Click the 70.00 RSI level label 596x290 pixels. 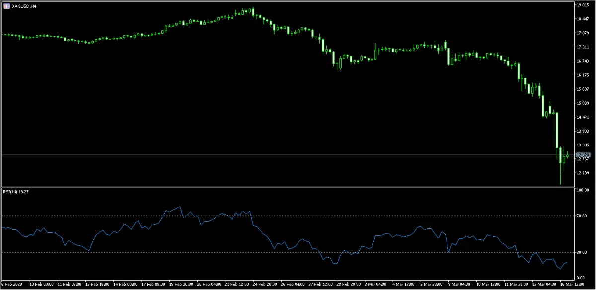[x=582, y=216]
